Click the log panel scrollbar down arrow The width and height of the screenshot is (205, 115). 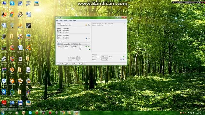point(125,52)
